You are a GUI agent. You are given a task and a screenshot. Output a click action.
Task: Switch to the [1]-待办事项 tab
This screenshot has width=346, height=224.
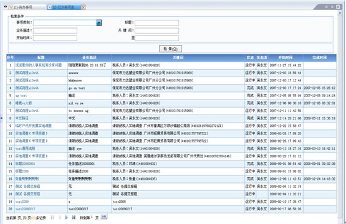tap(23, 7)
